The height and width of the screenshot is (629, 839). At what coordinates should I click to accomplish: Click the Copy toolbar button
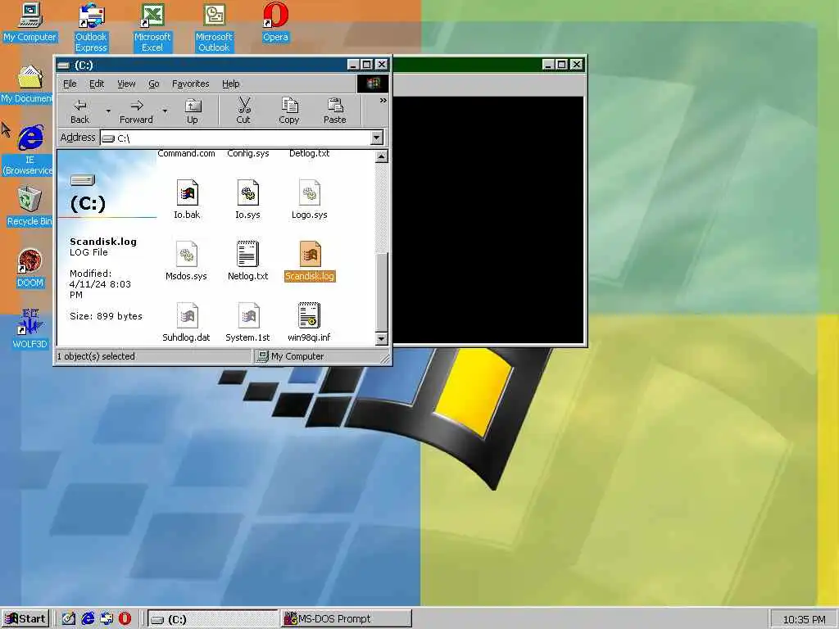(289, 111)
